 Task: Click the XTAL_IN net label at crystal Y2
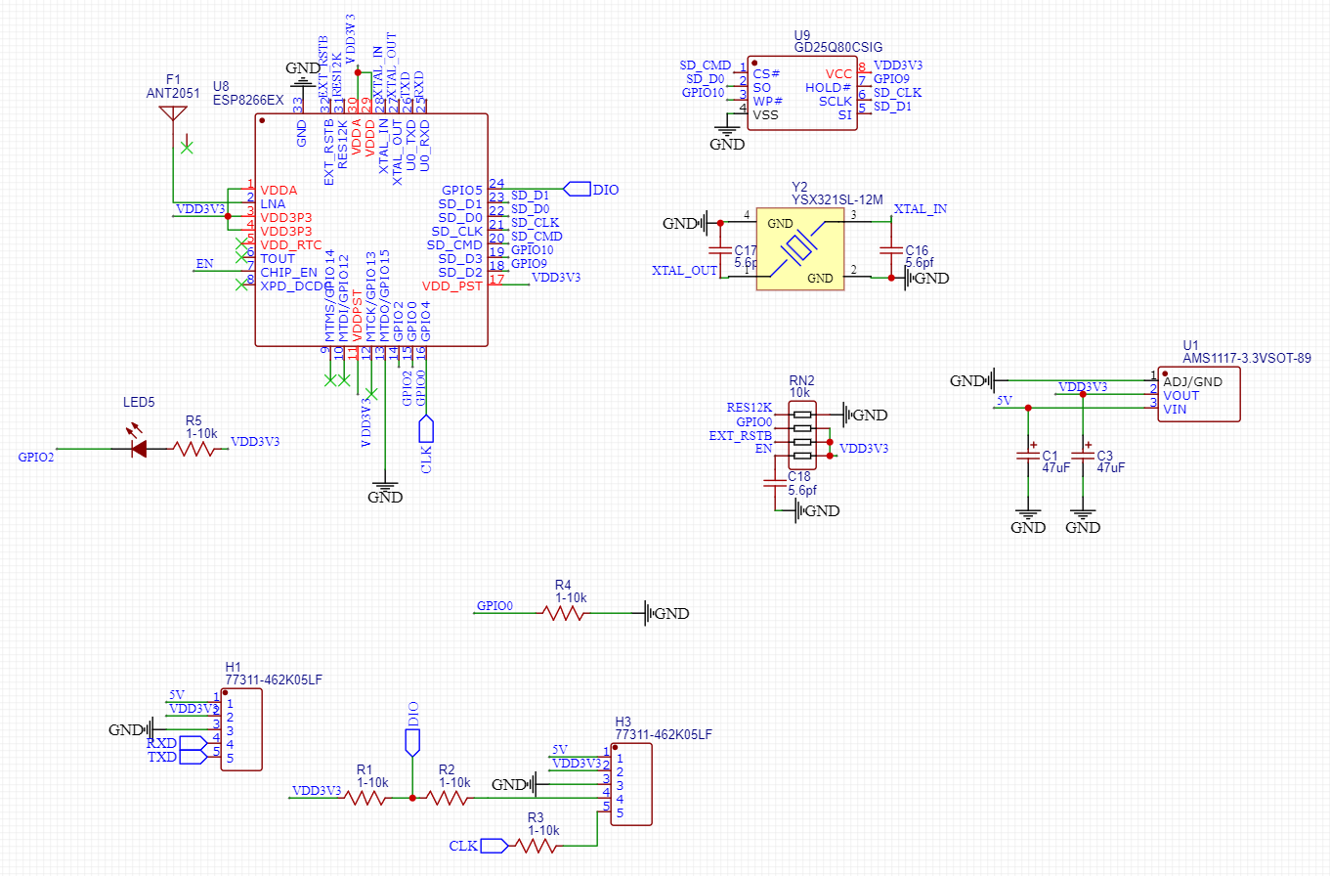pos(921,209)
